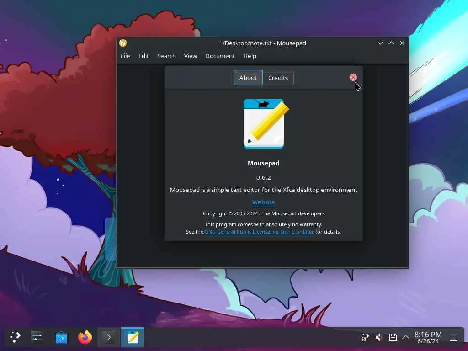Screen dimensions: 468x351
Task: Click the Mousepad description sentence
Action: 264,190
